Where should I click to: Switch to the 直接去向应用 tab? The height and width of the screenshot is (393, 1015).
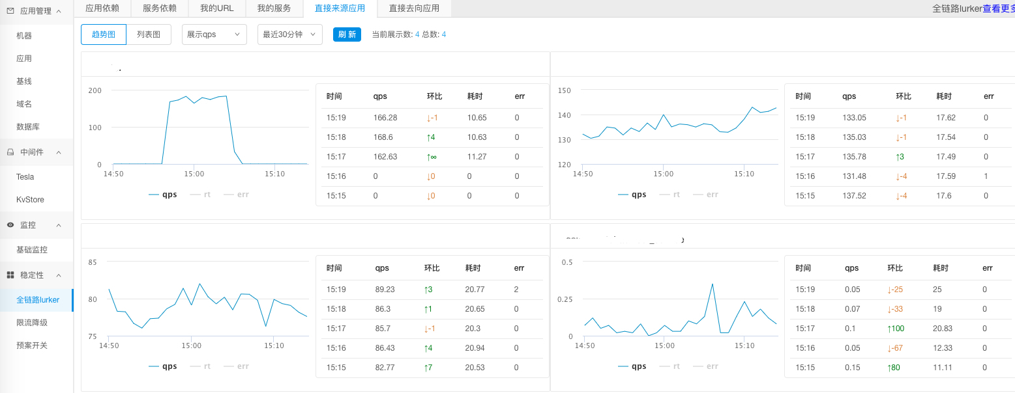click(x=414, y=8)
